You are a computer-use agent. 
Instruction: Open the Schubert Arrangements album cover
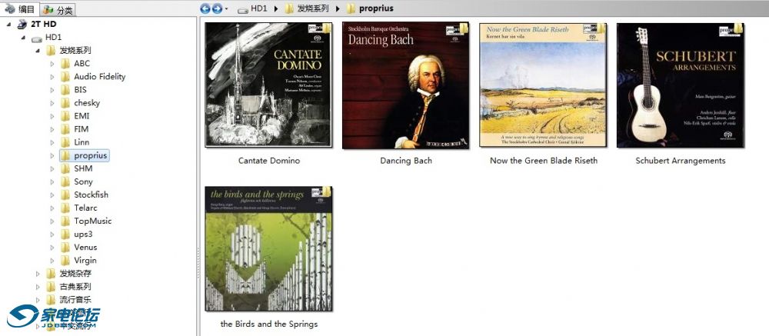click(681, 85)
